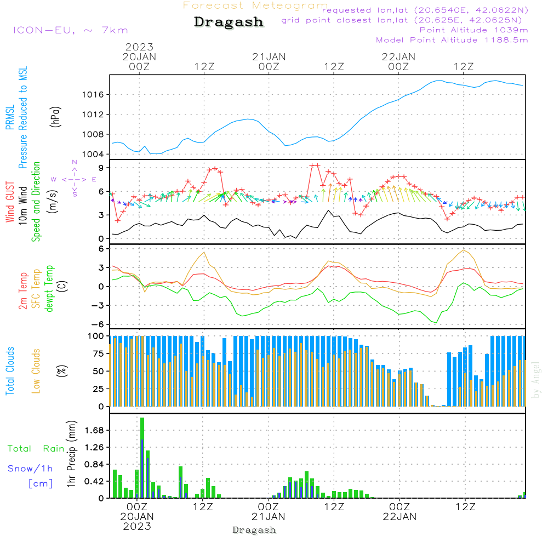
Task: Click the 'Wind GUST' red label
Action: coord(10,202)
